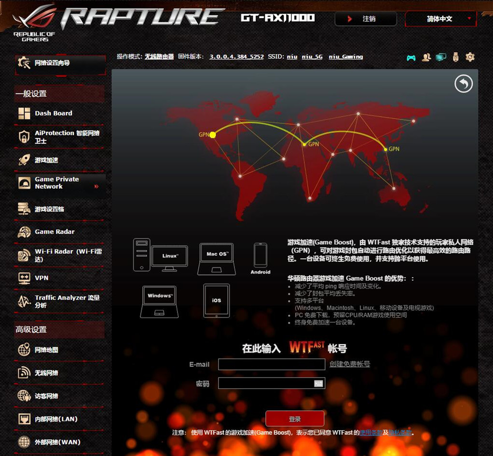Click the 创建免费帐号 link
This screenshot has height=456, width=493.
[350, 364]
